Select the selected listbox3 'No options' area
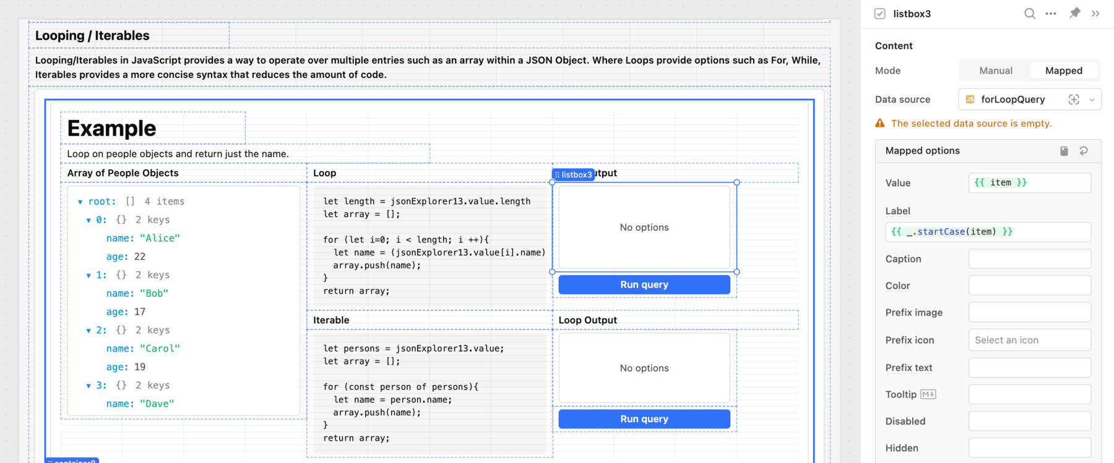 coord(644,227)
